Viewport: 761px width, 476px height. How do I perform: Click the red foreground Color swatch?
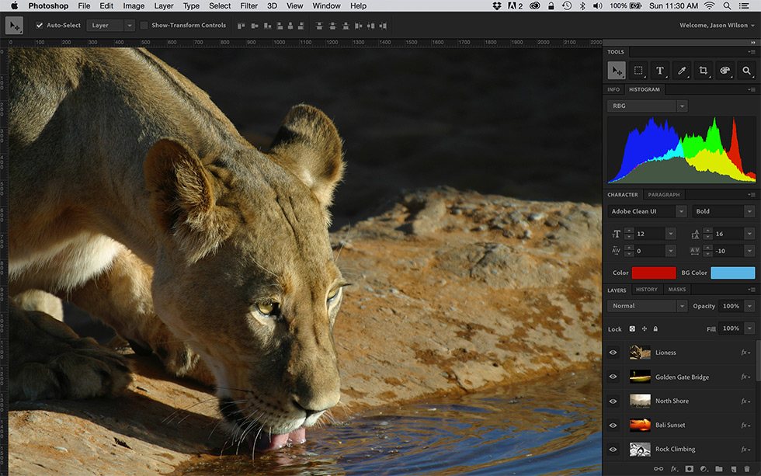point(654,273)
